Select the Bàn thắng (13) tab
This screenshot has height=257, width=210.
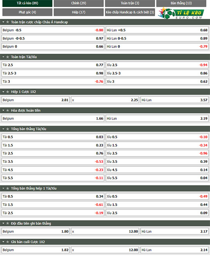coord(181,3)
